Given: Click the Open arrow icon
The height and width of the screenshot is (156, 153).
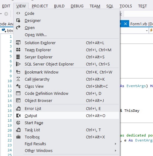Looking at the screenshot, I should click(x=18, y=27).
